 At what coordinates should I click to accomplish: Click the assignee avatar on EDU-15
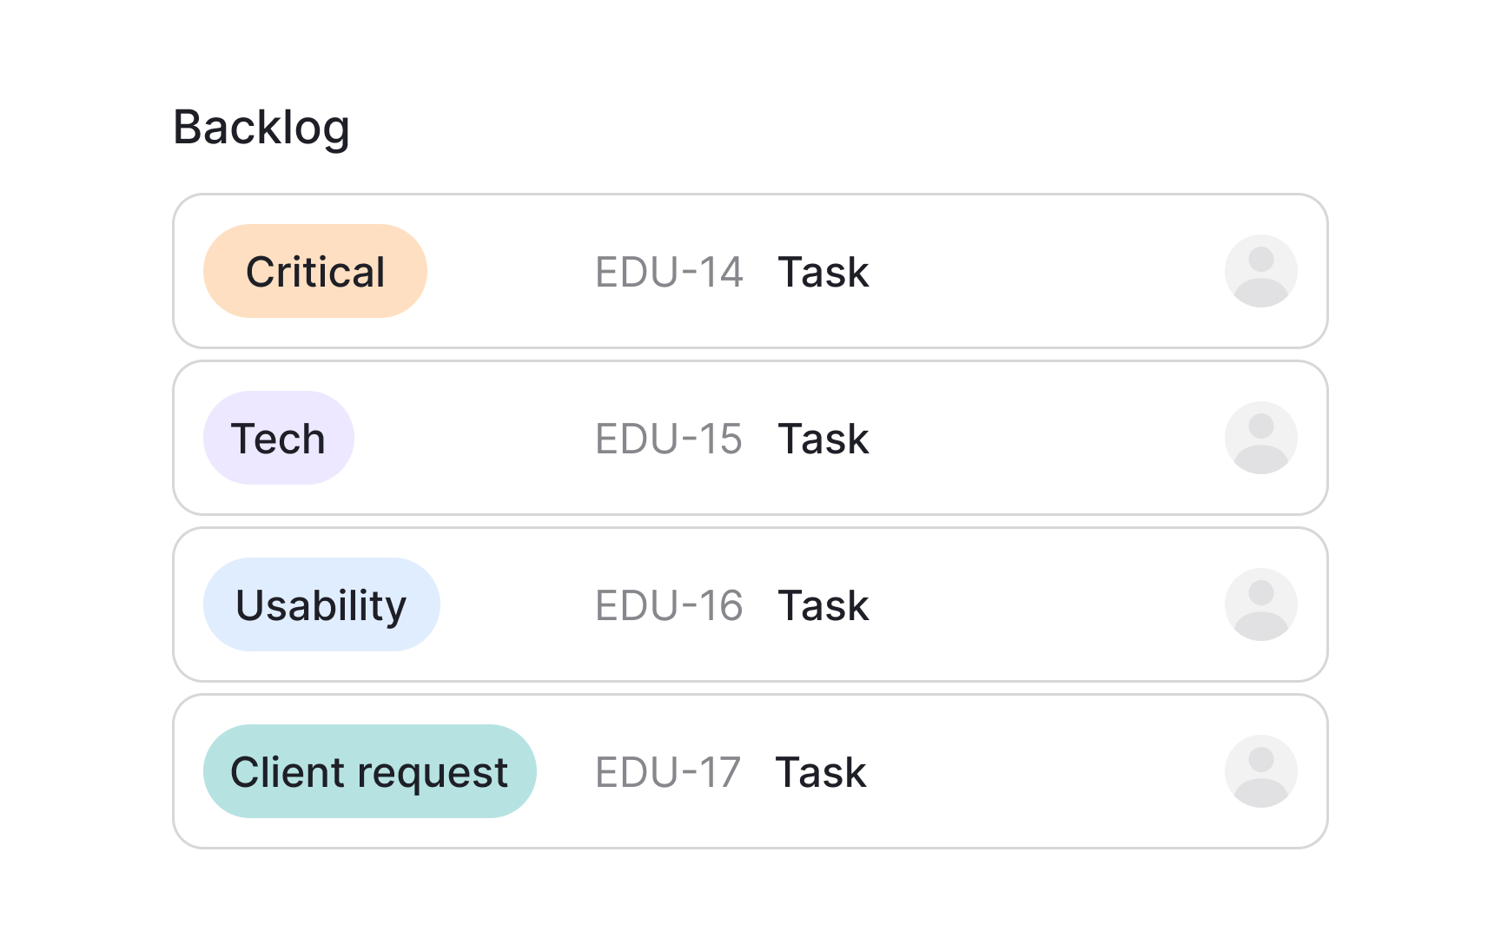(1260, 438)
